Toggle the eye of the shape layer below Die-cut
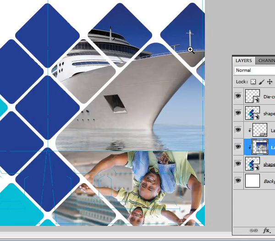The width and height of the screenshot is (275, 241). 238,113
